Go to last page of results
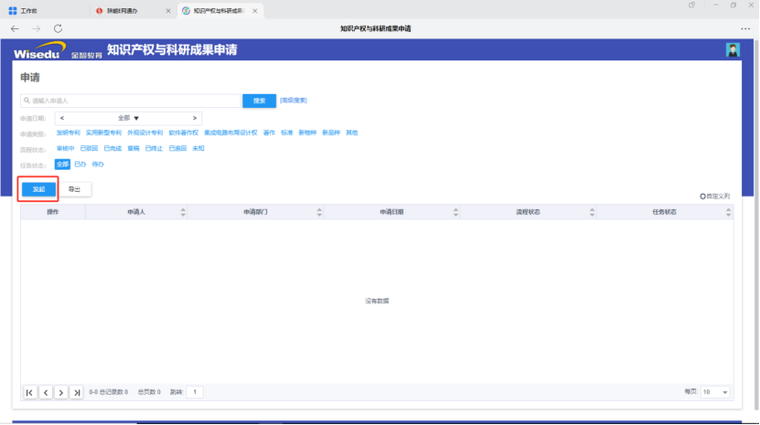760x425 pixels. click(76, 392)
